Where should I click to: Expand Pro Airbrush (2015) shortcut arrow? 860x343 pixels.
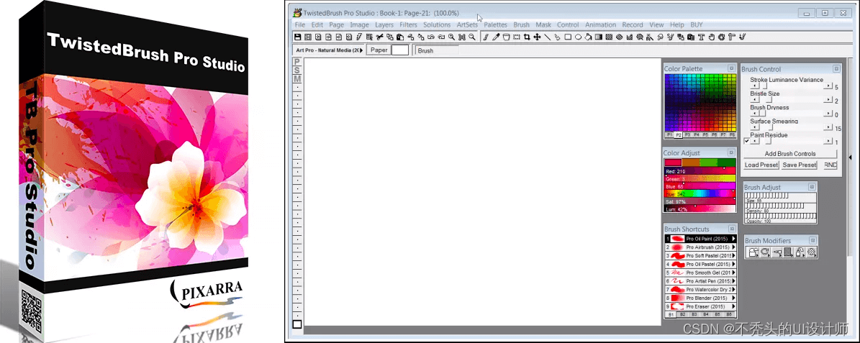pos(734,247)
